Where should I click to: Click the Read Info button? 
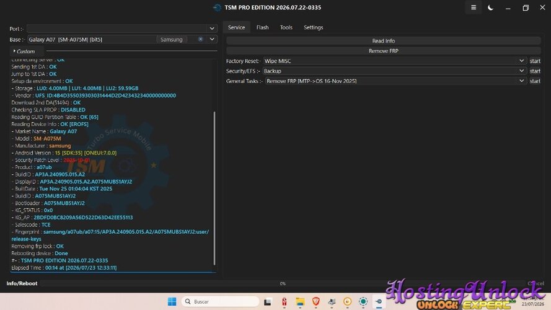[384, 41]
